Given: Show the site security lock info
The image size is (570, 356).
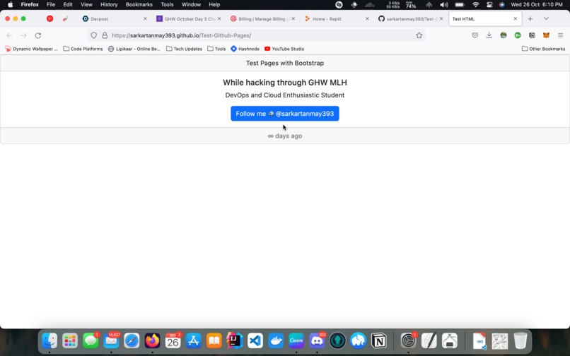Looking at the screenshot, I should [x=105, y=35].
